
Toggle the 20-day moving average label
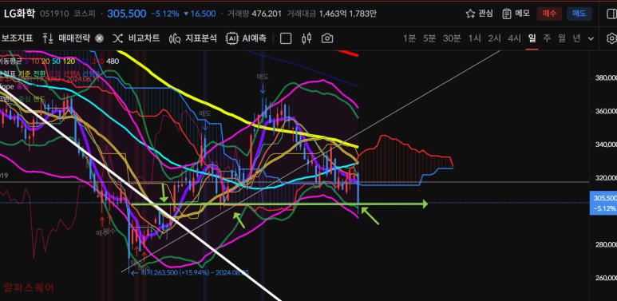click(x=45, y=61)
